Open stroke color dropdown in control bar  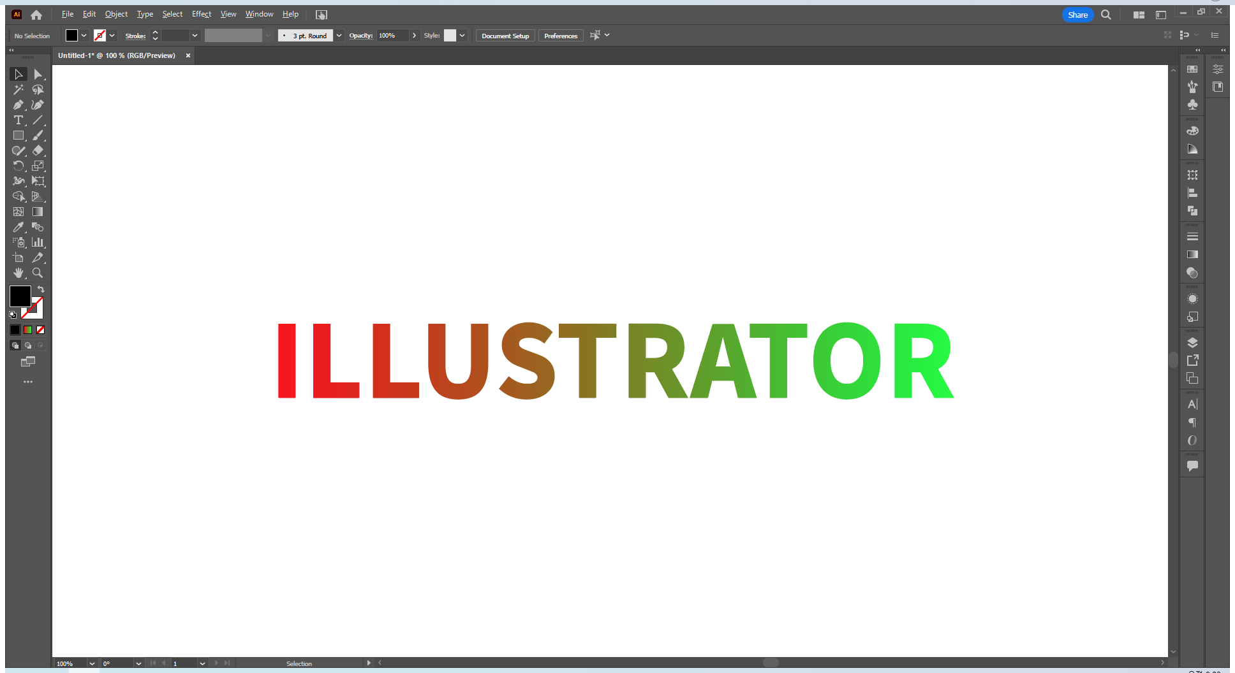112,36
